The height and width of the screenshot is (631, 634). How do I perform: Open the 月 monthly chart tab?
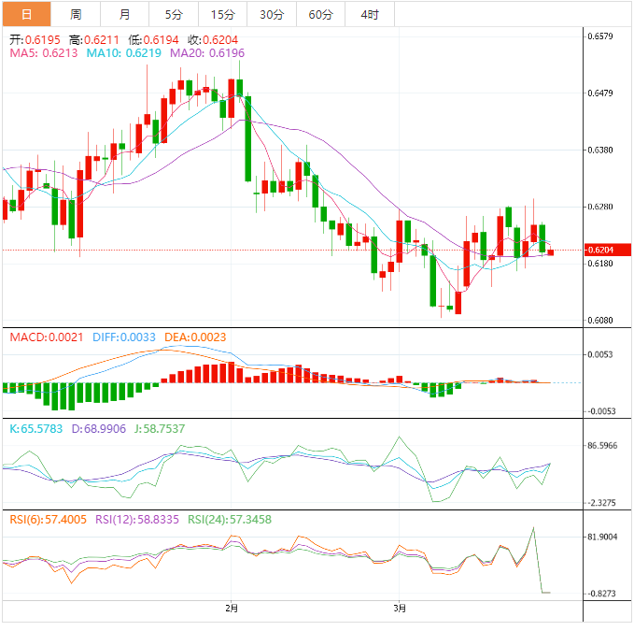[x=124, y=14]
